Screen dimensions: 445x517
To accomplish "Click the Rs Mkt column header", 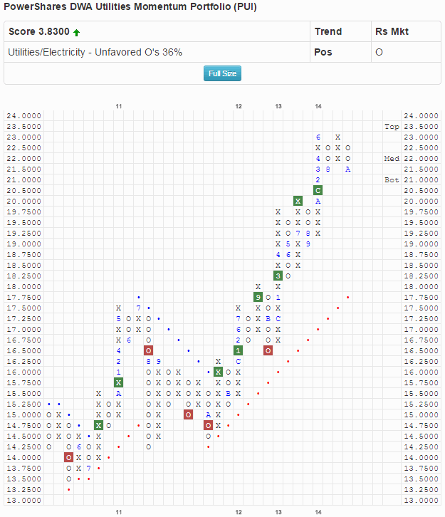I will pyautogui.click(x=392, y=32).
